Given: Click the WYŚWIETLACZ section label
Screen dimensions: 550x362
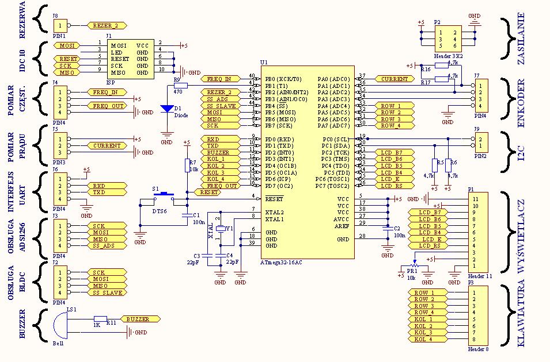Looking at the screenshot, I should [x=521, y=236].
